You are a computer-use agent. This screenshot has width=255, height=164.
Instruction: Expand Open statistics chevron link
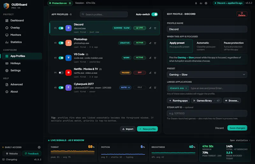tap(240, 140)
